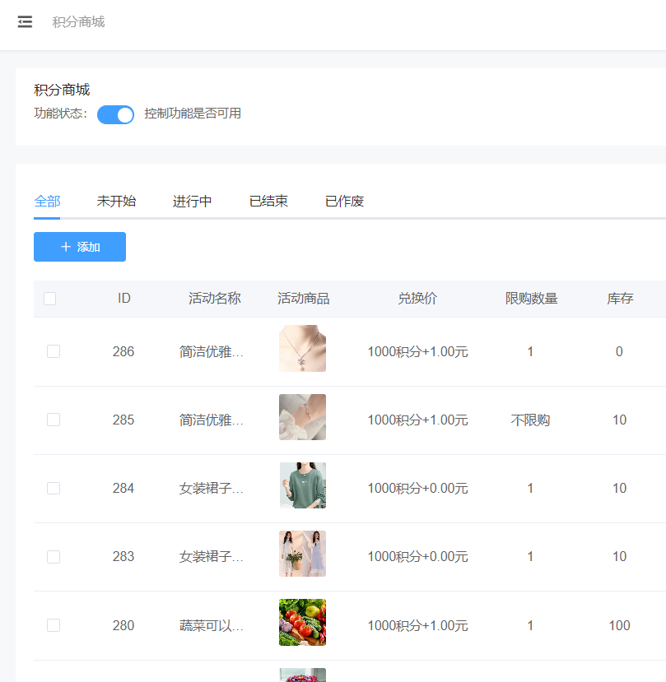Click the 不限购 limit cell
Viewport: 666px width, 682px height.
(530, 420)
